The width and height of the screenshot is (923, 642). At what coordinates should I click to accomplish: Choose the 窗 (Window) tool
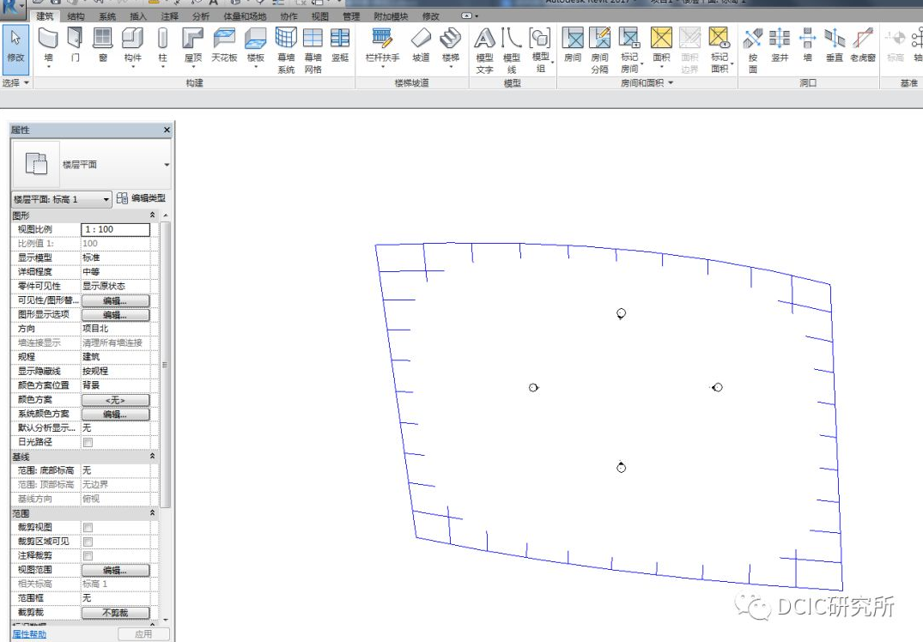pyautogui.click(x=103, y=45)
